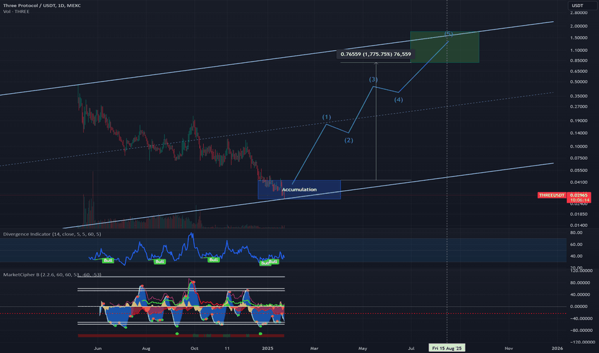The height and width of the screenshot is (353, 599).
Task: Click the Oct label on time axis
Action: (x=195, y=349)
